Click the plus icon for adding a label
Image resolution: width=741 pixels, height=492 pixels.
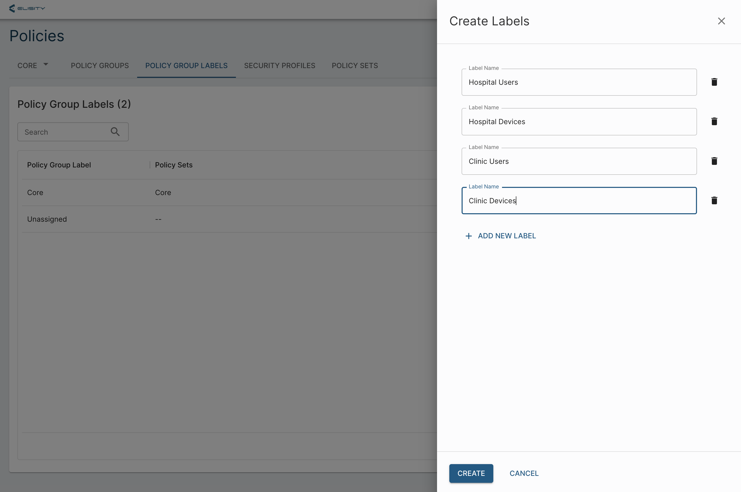click(468, 236)
